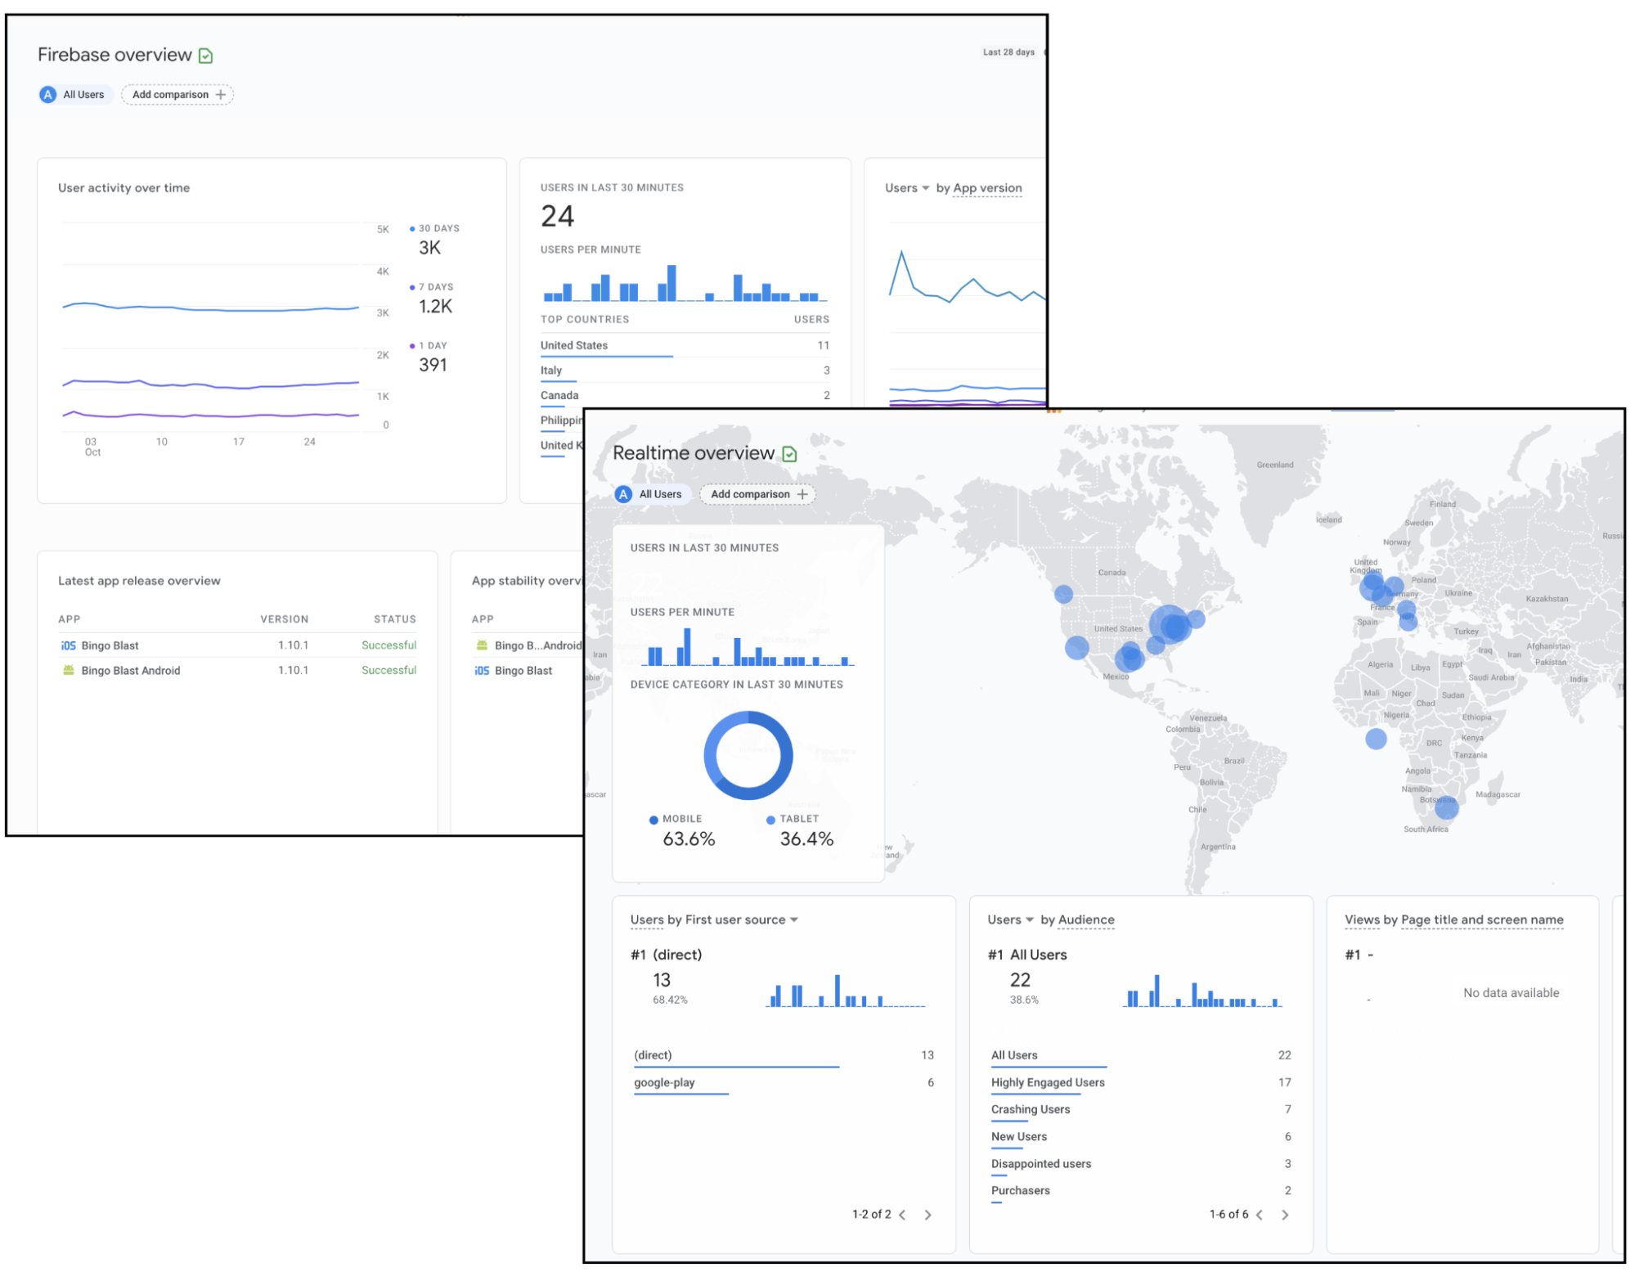Click the Android icon beside Bingo Blast Android
Image resolution: width=1635 pixels, height=1281 pixels.
[69, 671]
